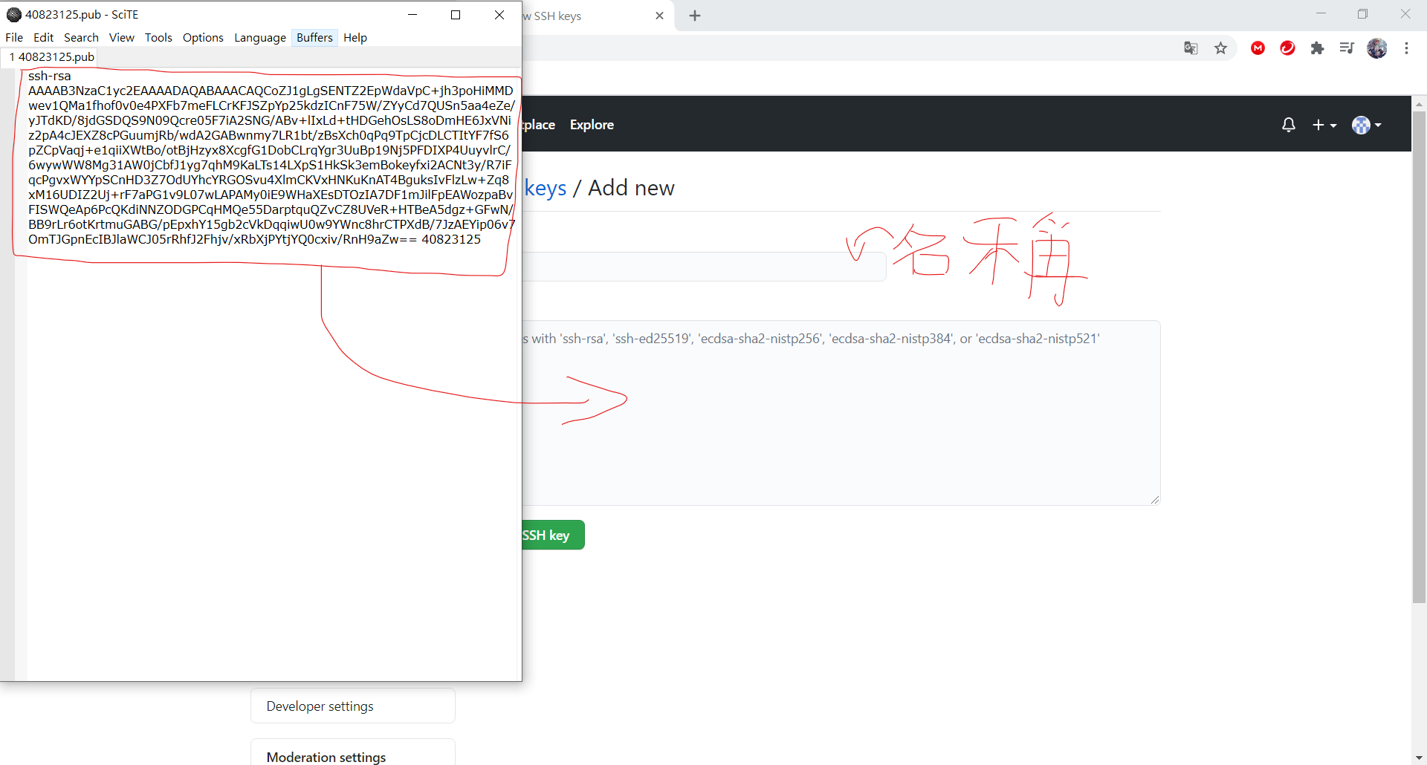
Task: Click the scrollbar up arrow in browser
Action: tap(1419, 103)
